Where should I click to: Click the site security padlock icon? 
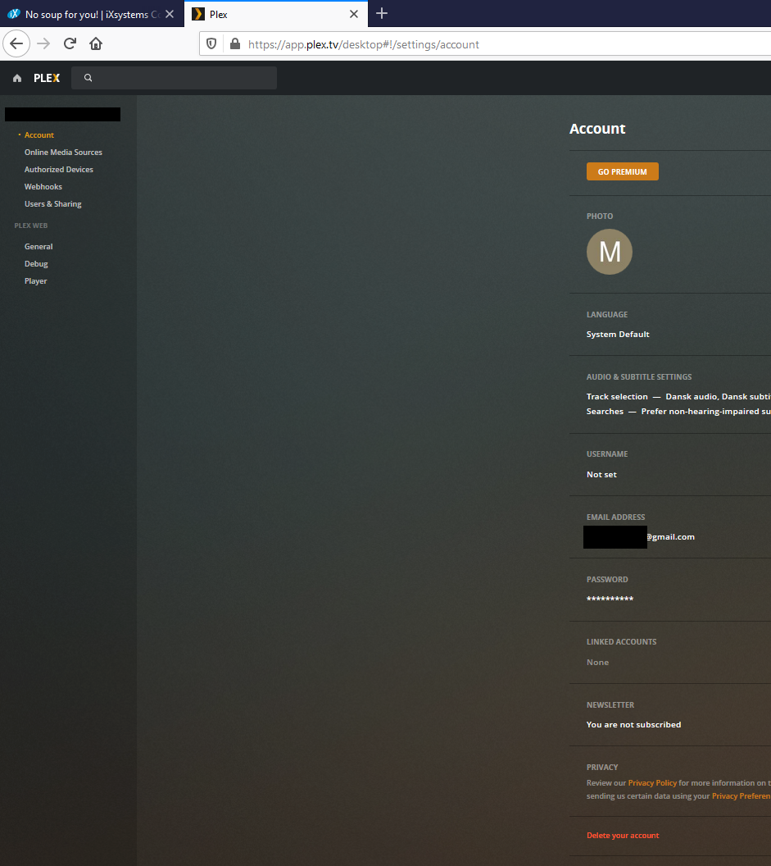(235, 44)
